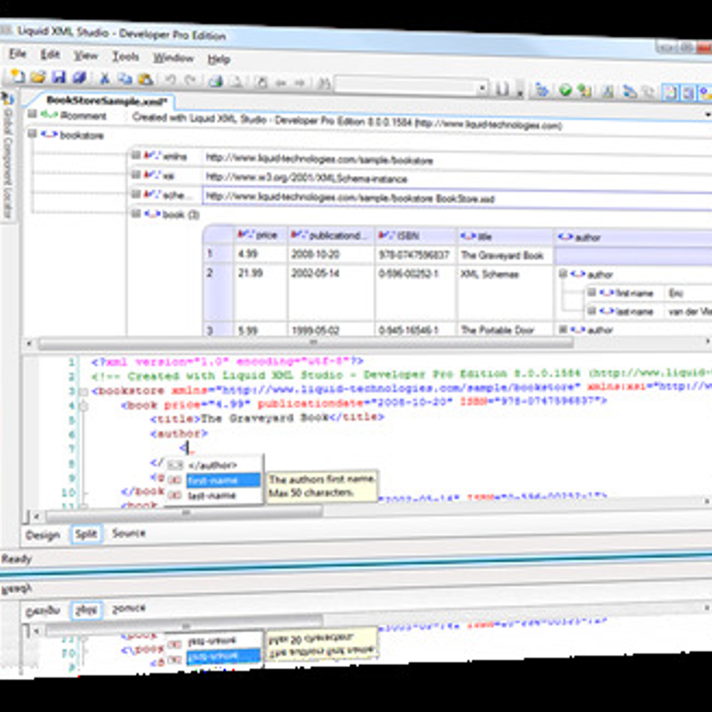This screenshot has height=712, width=712.
Task: Collapse the bookstore node
Action: [33, 134]
